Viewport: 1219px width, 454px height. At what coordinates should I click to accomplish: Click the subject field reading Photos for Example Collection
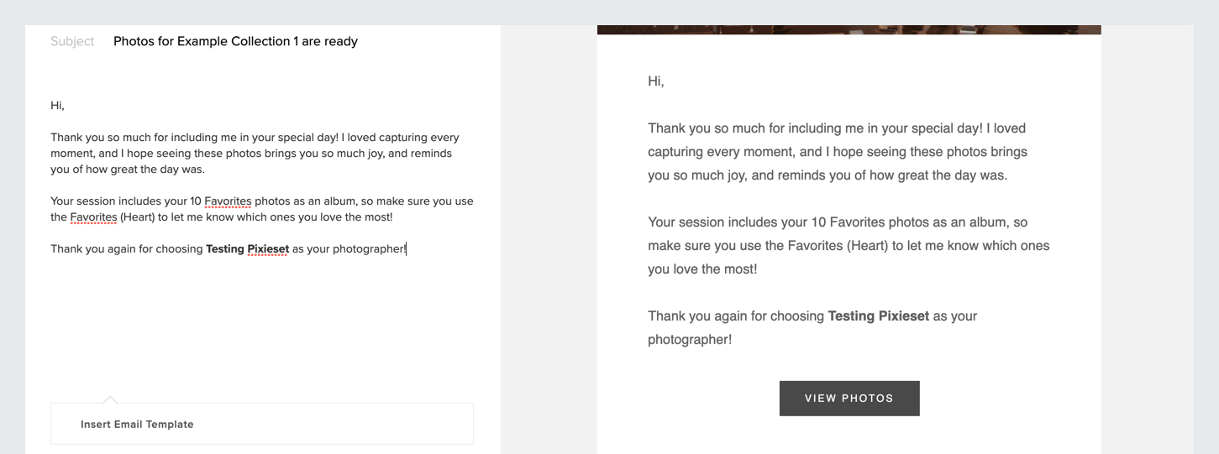(x=235, y=41)
